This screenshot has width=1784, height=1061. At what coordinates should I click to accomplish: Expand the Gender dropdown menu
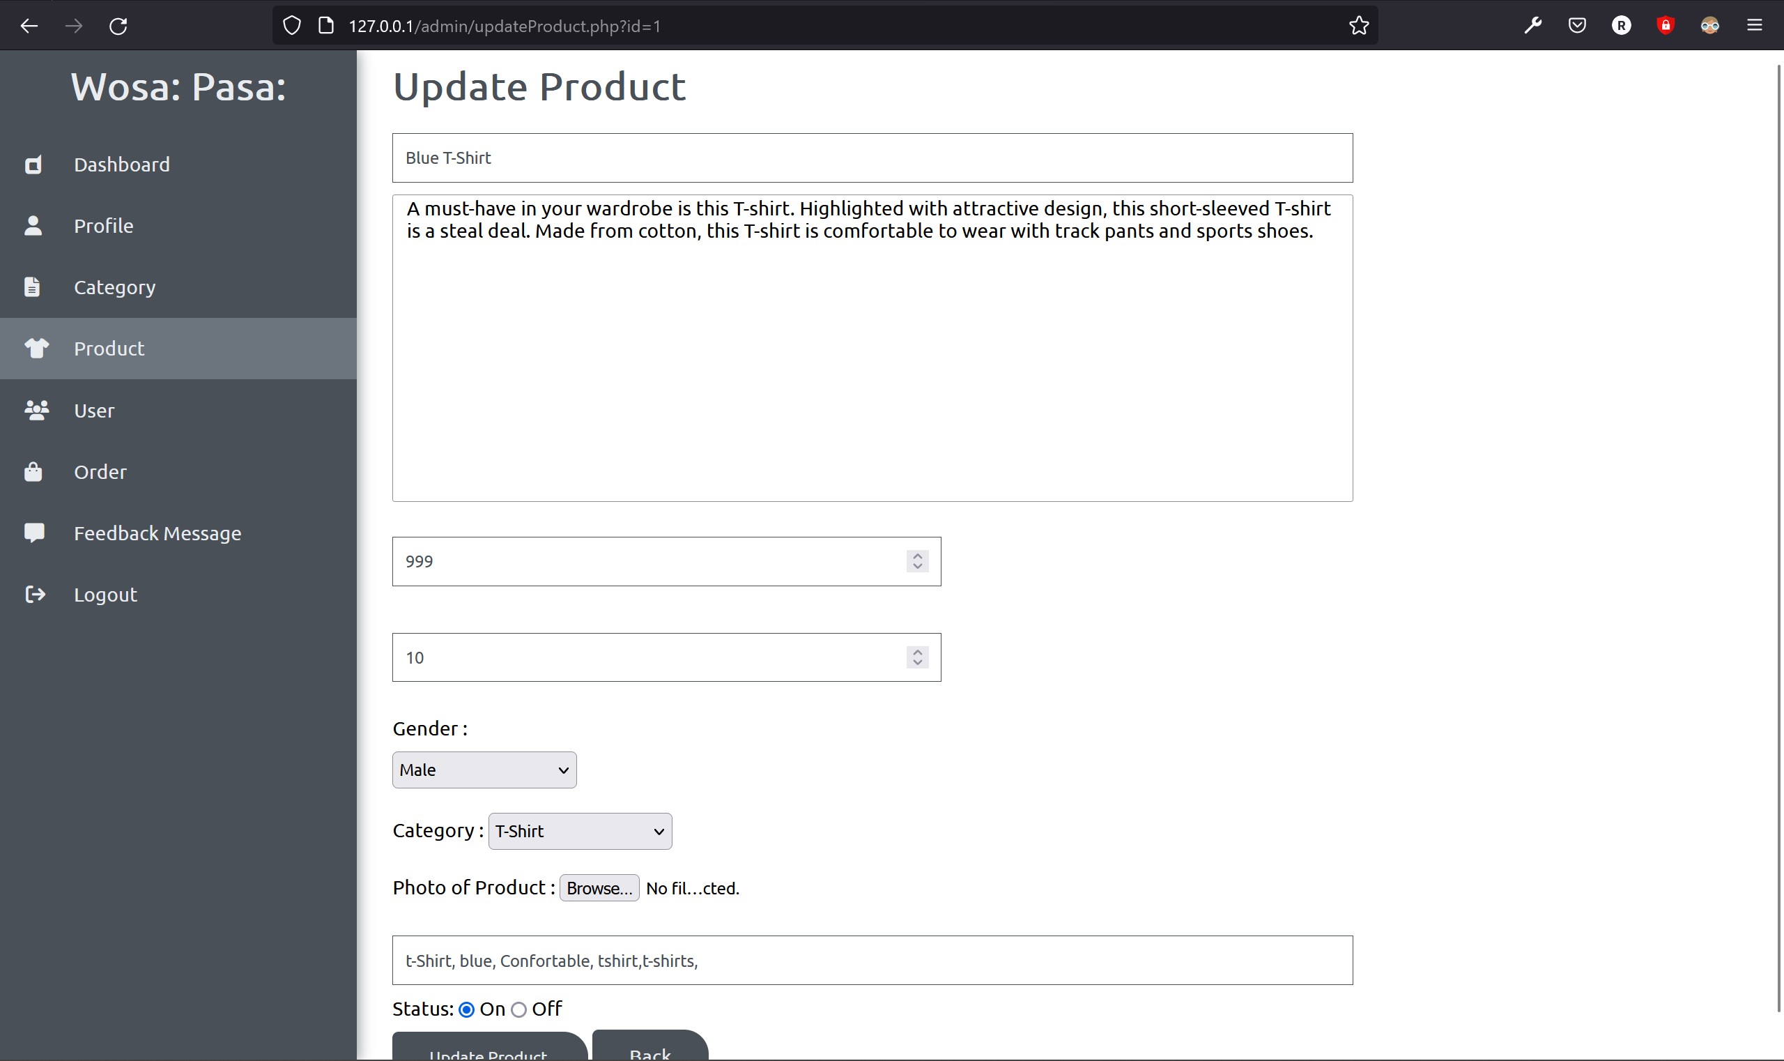pyautogui.click(x=484, y=769)
